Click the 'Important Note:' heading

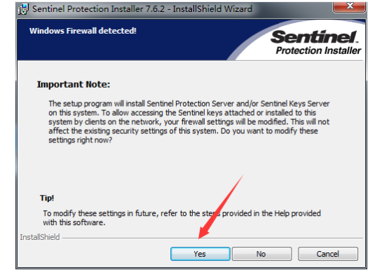tap(74, 84)
